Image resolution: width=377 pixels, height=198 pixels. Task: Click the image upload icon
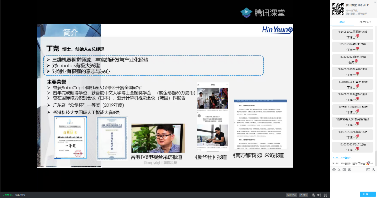point(344,169)
